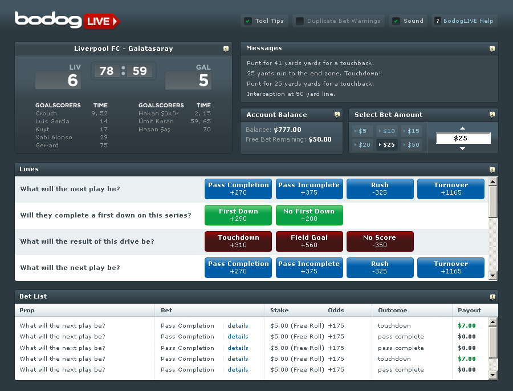Show the tooltip icon for Messages panel
Screen dimensions: 513x391
[x=492, y=49]
